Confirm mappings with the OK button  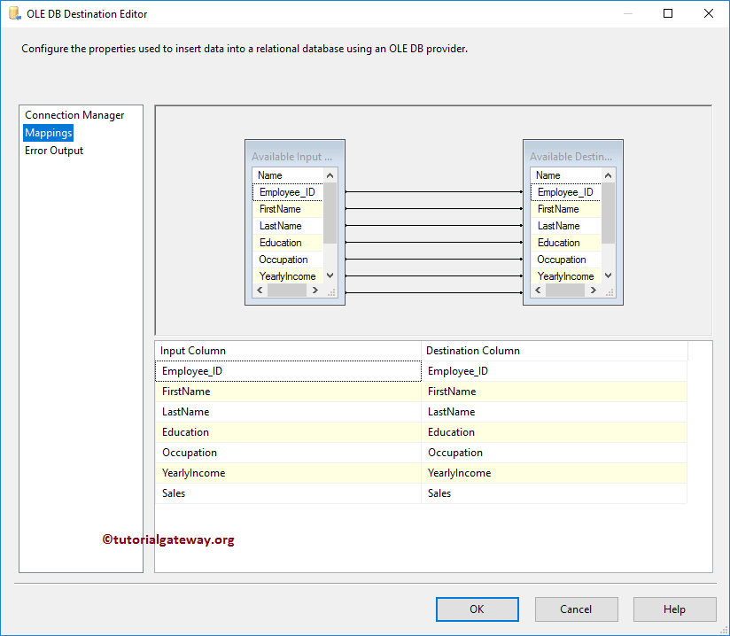477,609
